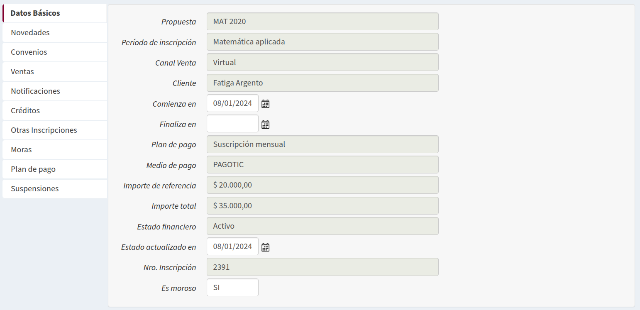Open calendar for Estado actualizado en

[266, 247]
